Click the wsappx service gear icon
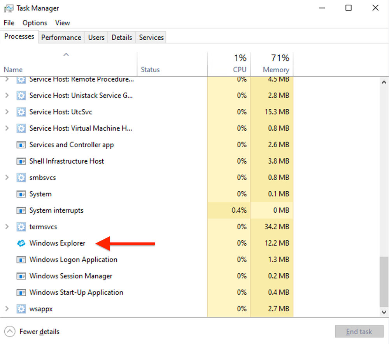 coord(21,309)
